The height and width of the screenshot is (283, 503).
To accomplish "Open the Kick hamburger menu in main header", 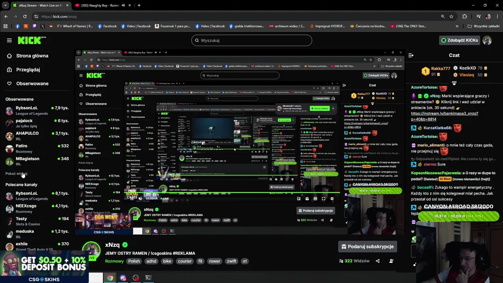I will coord(9,40).
